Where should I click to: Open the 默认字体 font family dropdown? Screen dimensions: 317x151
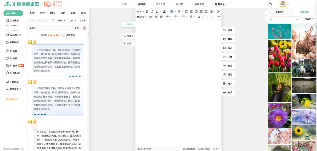pos(142,17)
